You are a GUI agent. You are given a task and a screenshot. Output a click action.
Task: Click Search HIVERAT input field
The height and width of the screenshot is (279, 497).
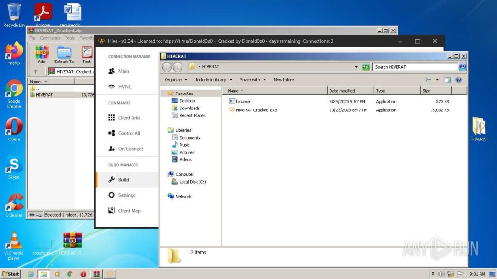click(x=415, y=67)
